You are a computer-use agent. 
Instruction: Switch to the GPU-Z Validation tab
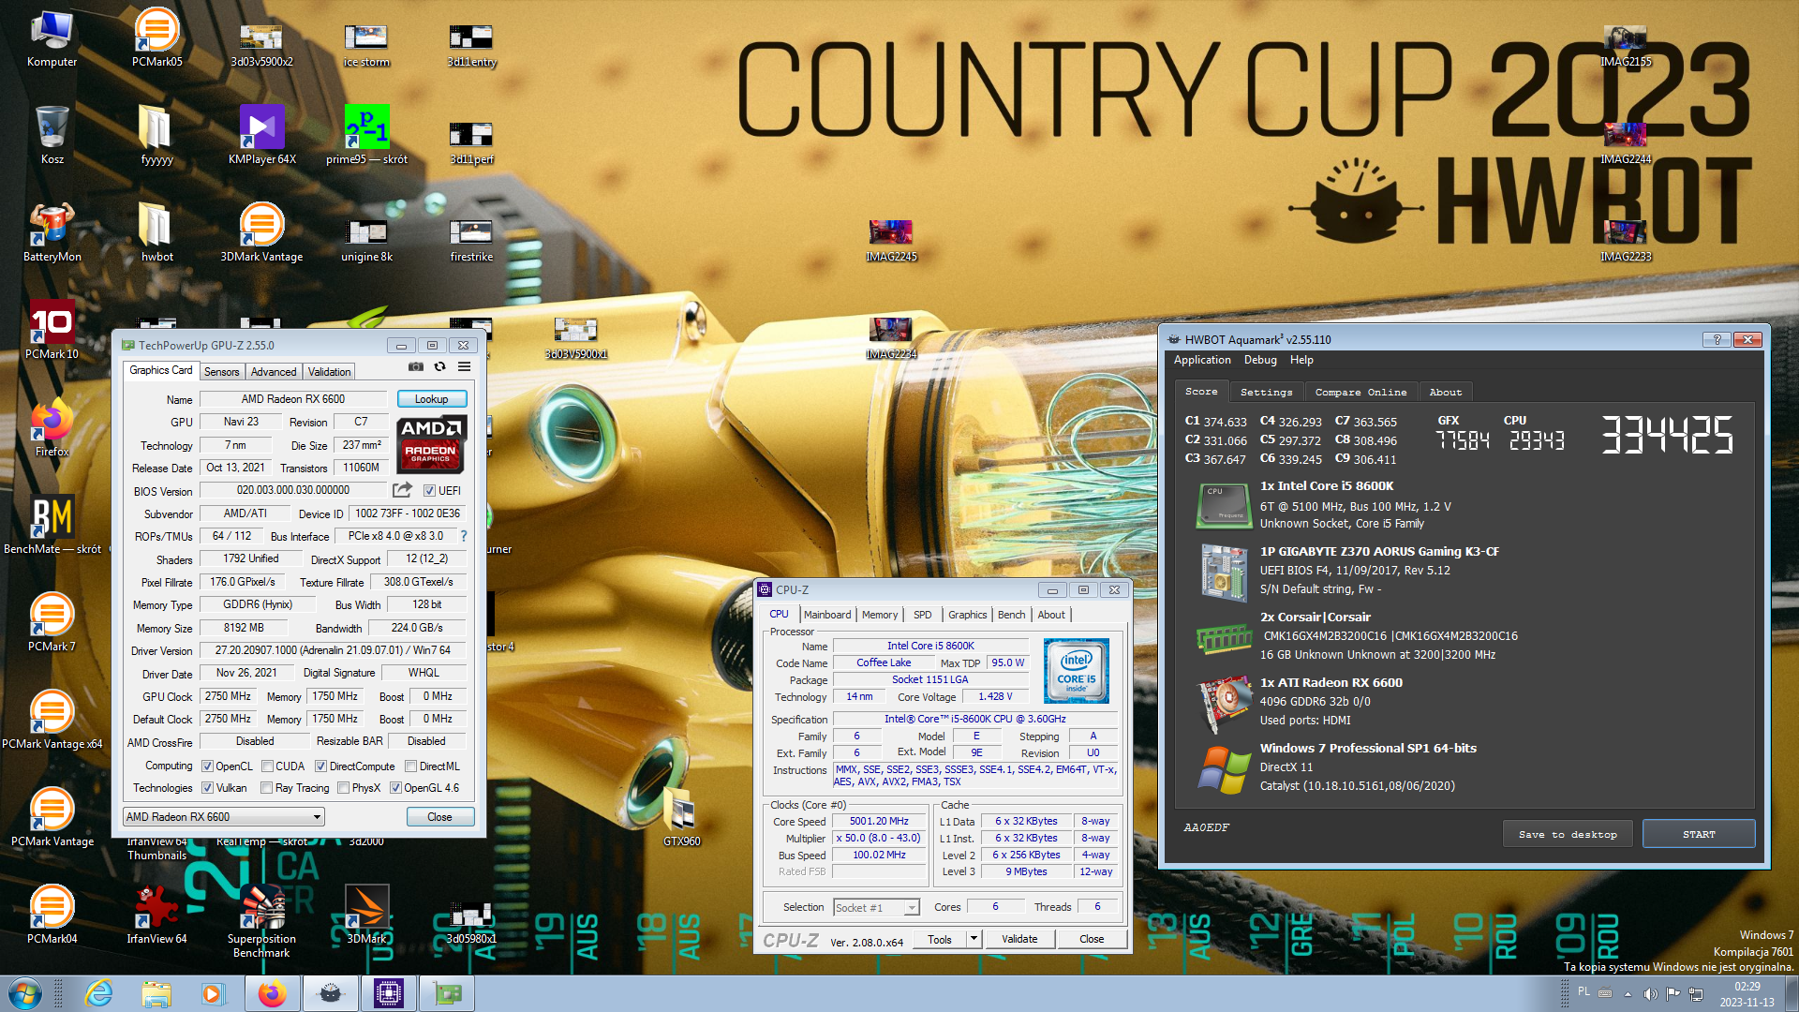point(330,372)
